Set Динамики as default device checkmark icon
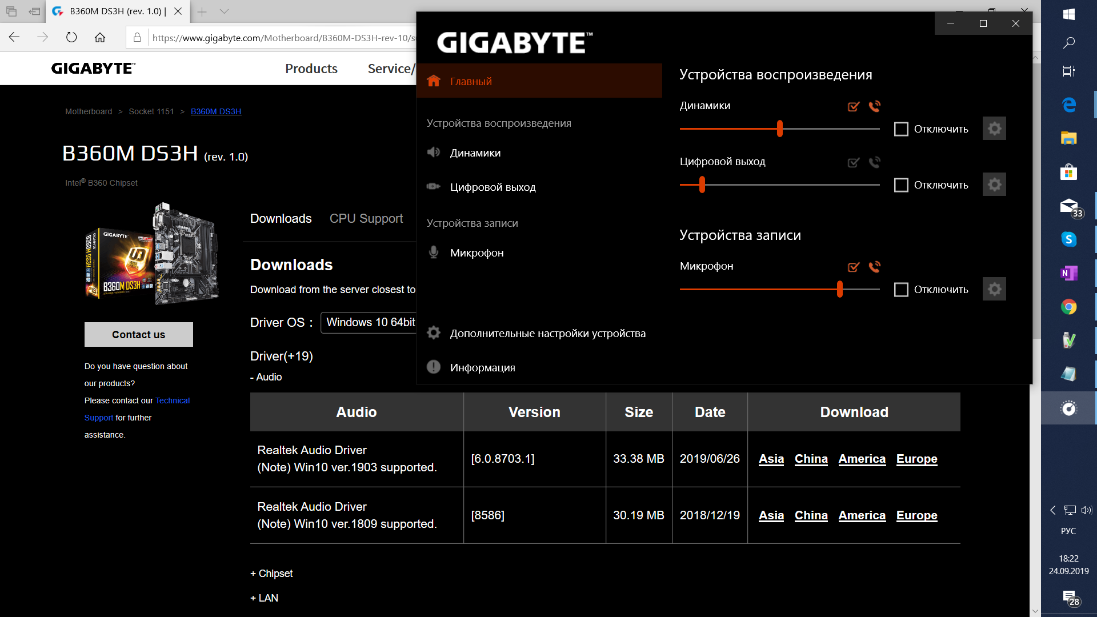Viewport: 1097px width, 617px height. pos(854,106)
